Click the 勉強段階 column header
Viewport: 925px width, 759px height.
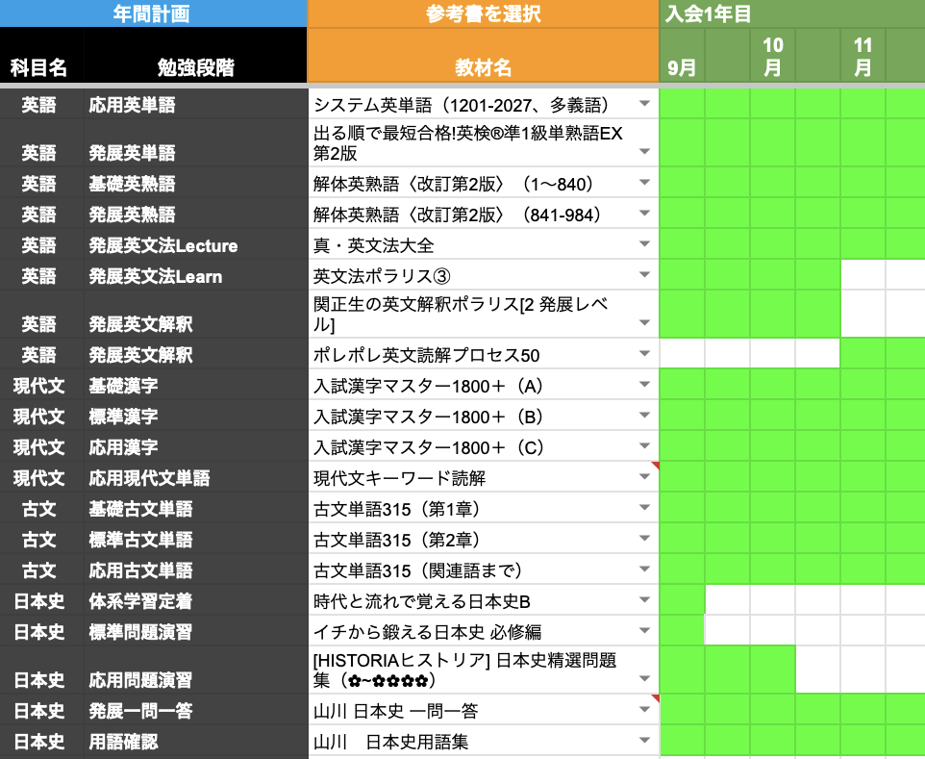coord(195,56)
